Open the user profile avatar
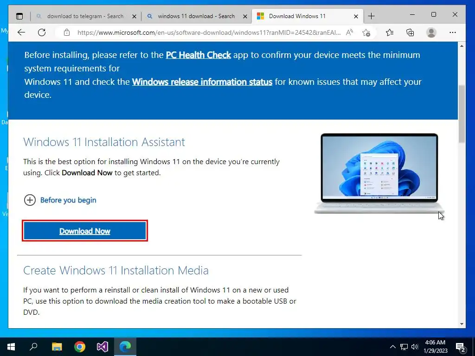This screenshot has width=475, height=356. [x=431, y=32]
